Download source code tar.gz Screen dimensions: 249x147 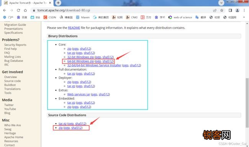[62, 124]
